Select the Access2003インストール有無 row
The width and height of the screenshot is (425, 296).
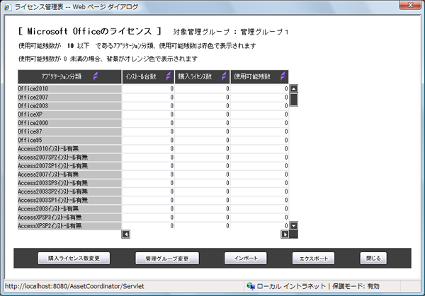click(x=153, y=208)
